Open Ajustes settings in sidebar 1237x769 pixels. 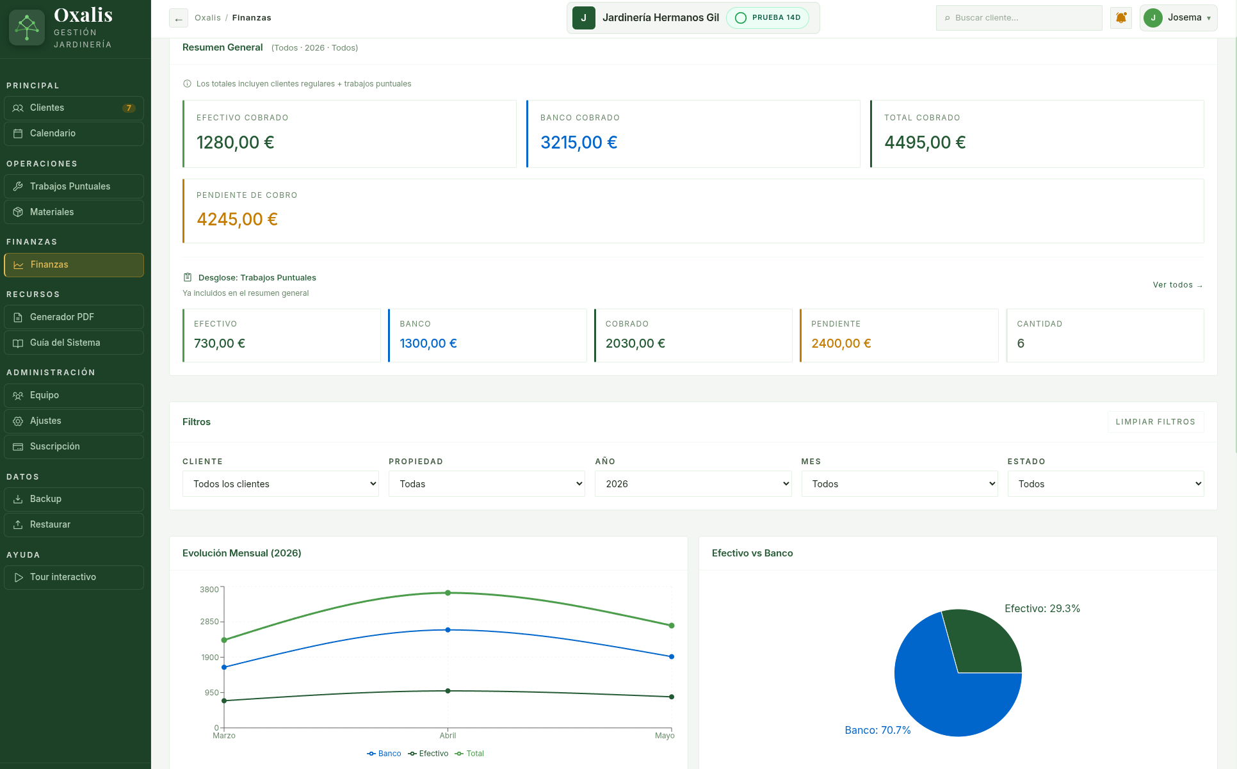(x=74, y=421)
